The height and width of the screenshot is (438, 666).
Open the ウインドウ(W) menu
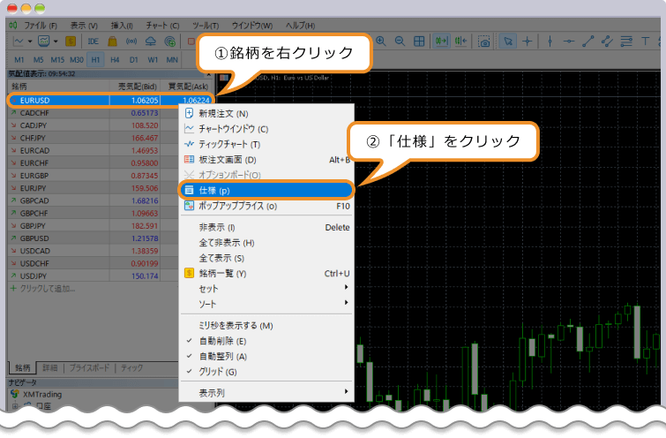[252, 26]
